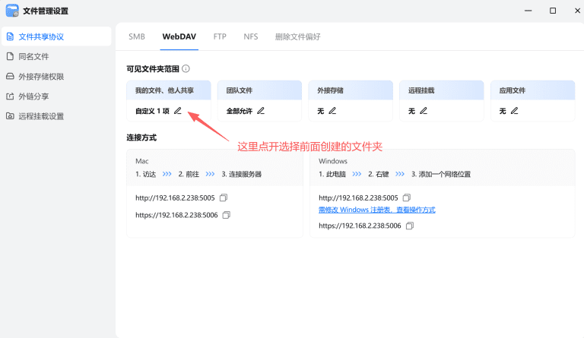Click the 全部允许 value under 团队文件

(240, 111)
